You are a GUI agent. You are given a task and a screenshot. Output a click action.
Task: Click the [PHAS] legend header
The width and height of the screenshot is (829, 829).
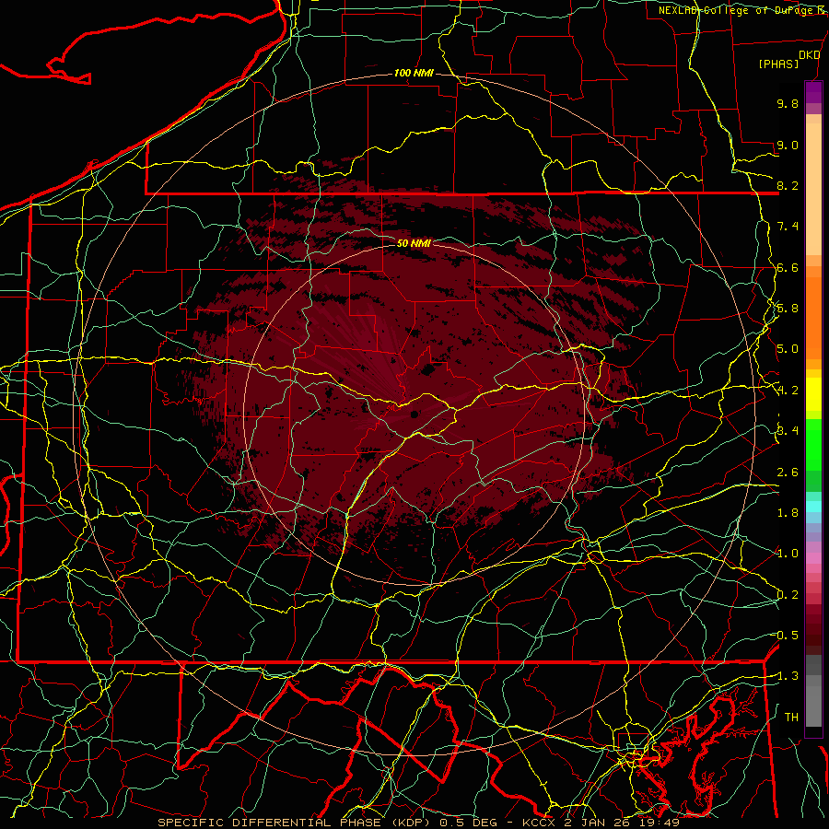(x=778, y=64)
